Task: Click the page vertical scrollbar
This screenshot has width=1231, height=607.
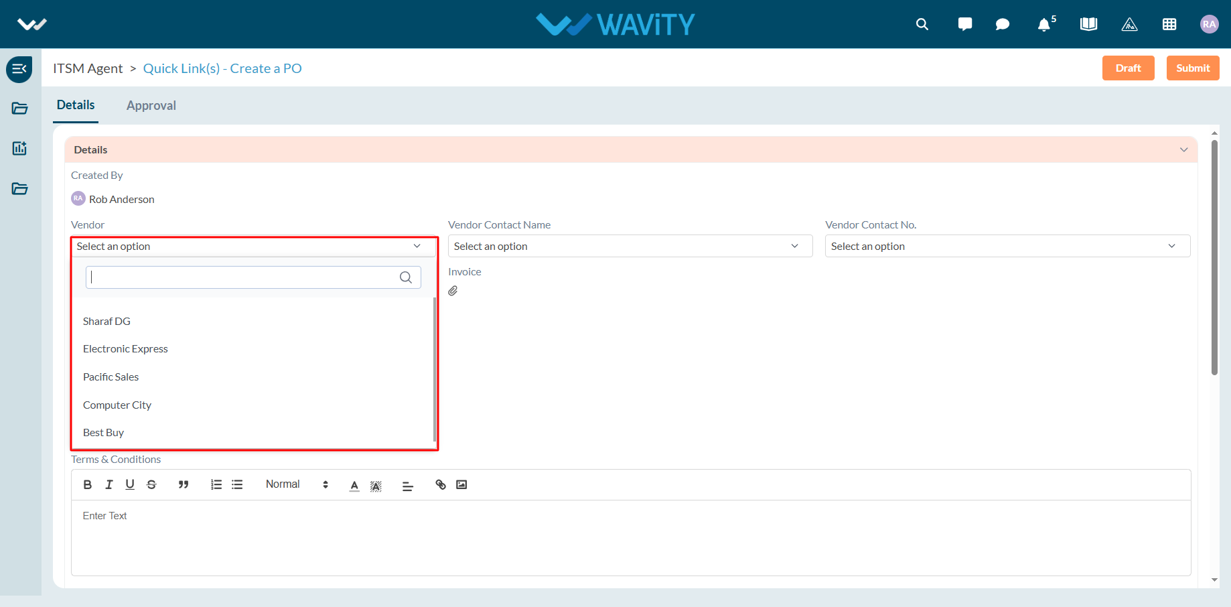Action: (x=1214, y=257)
